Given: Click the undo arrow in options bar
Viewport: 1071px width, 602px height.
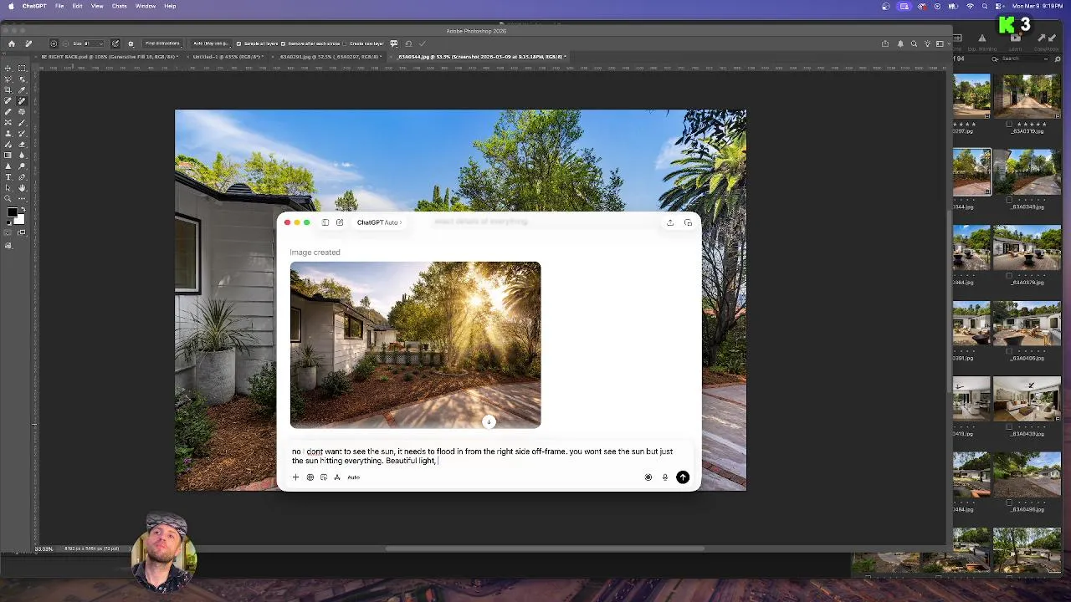Looking at the screenshot, I should (x=408, y=43).
